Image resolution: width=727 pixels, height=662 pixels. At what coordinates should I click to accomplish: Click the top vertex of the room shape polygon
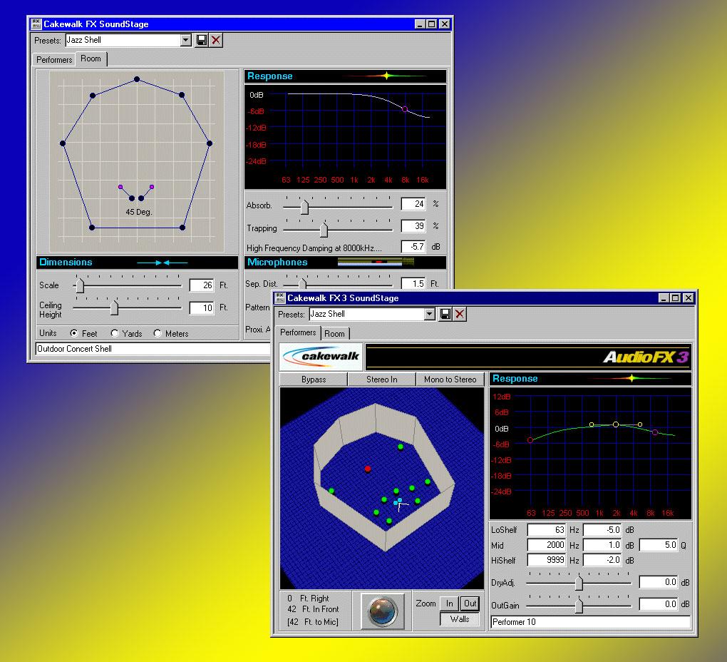tap(137, 79)
